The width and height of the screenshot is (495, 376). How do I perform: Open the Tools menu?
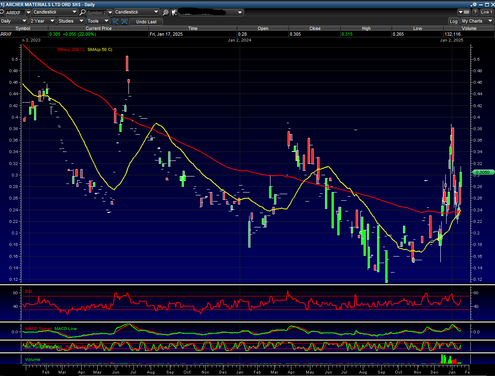point(98,21)
